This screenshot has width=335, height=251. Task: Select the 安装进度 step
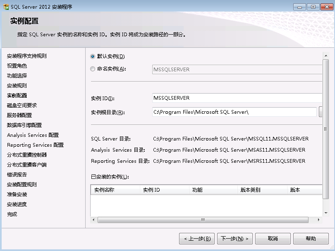click(17, 204)
